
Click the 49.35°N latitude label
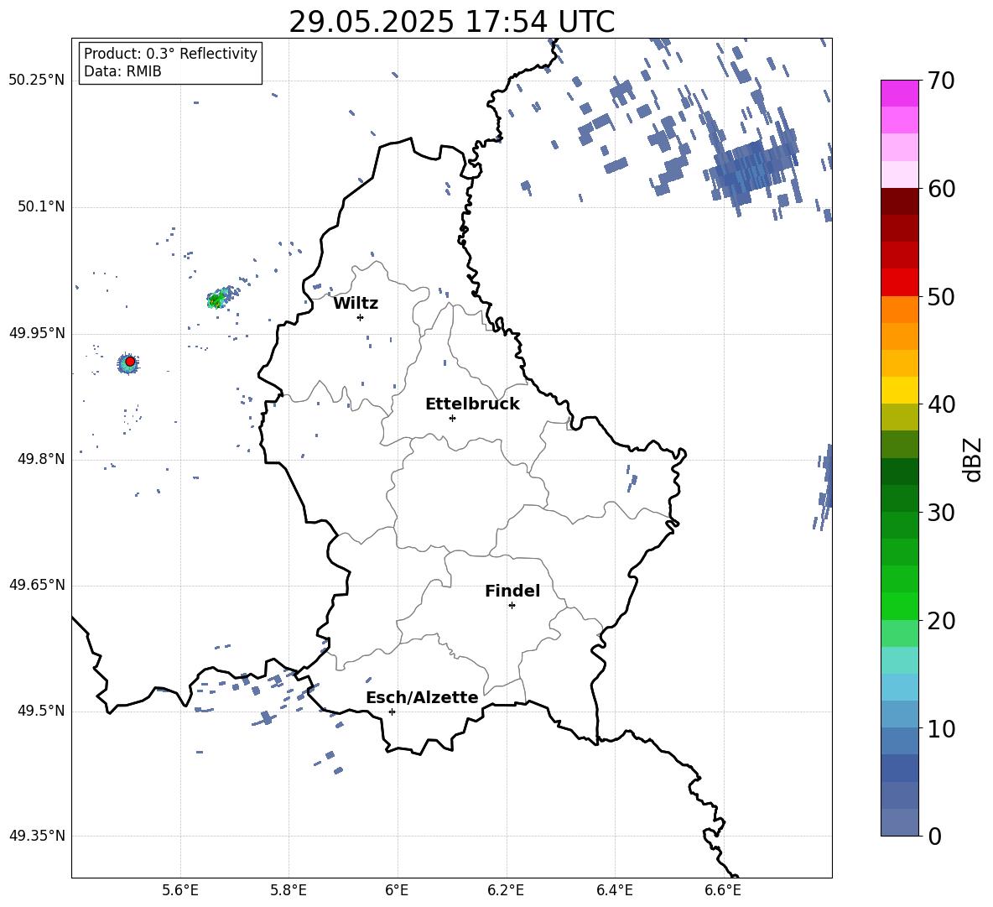pyautogui.click(x=37, y=836)
